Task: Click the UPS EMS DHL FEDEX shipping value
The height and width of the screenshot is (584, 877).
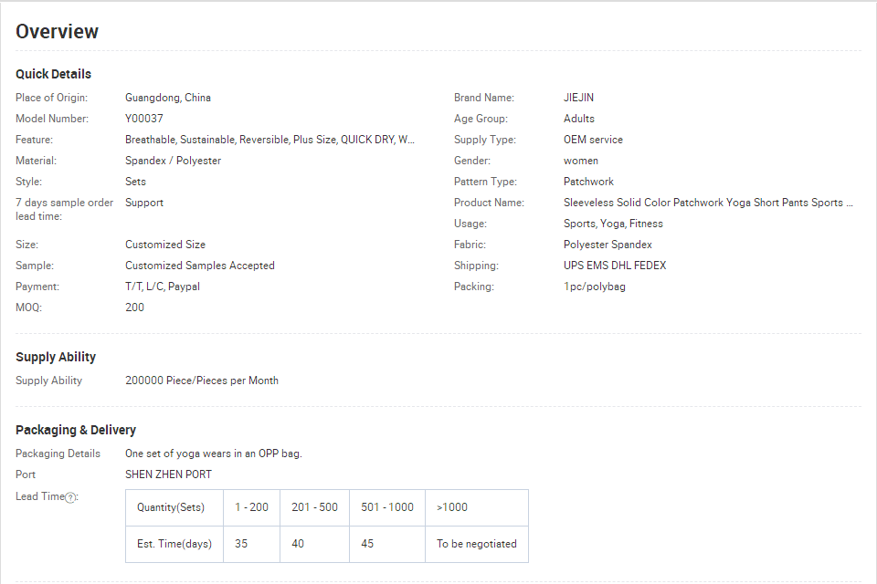Action: 615,266
